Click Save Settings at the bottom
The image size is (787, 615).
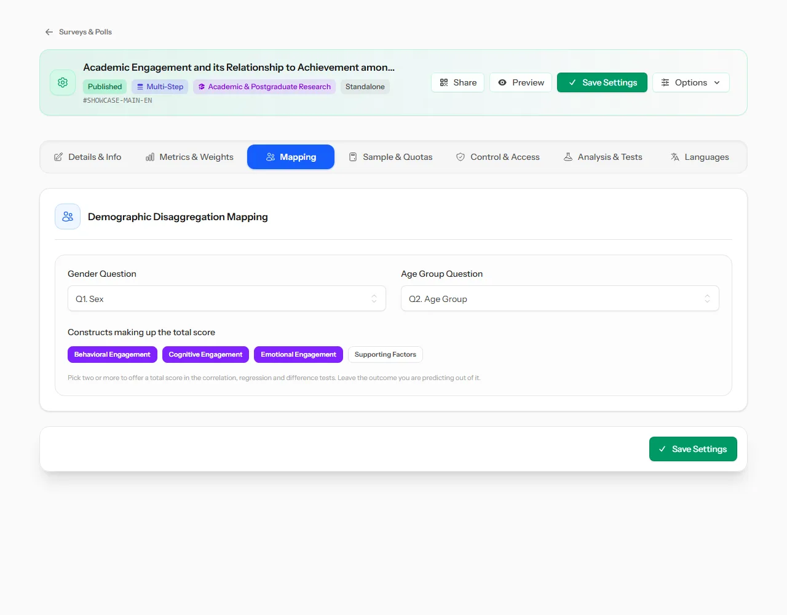tap(693, 449)
